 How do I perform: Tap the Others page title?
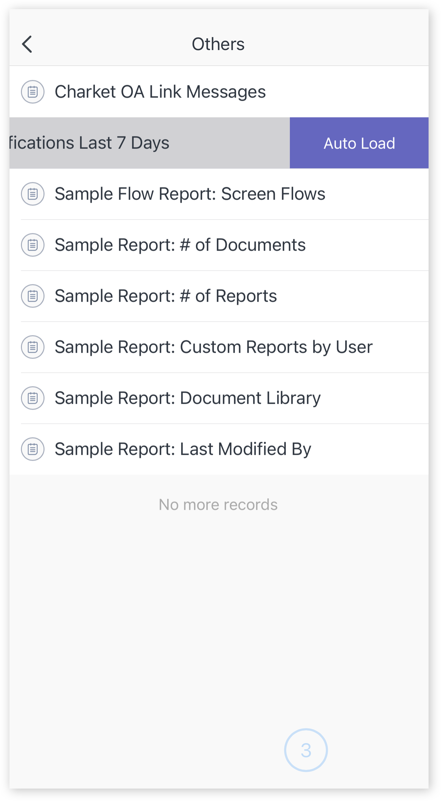(x=218, y=44)
